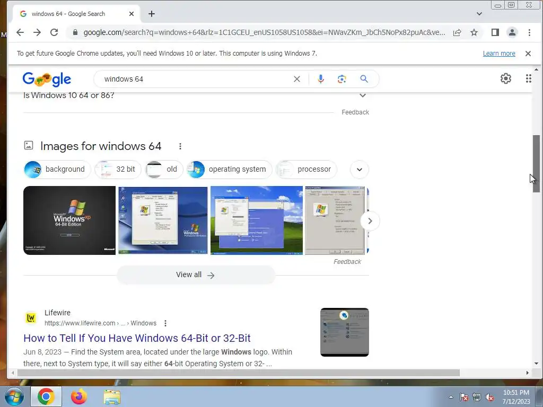543x407 pixels.
Task: Show hidden system tray icons
Action: 451,397
